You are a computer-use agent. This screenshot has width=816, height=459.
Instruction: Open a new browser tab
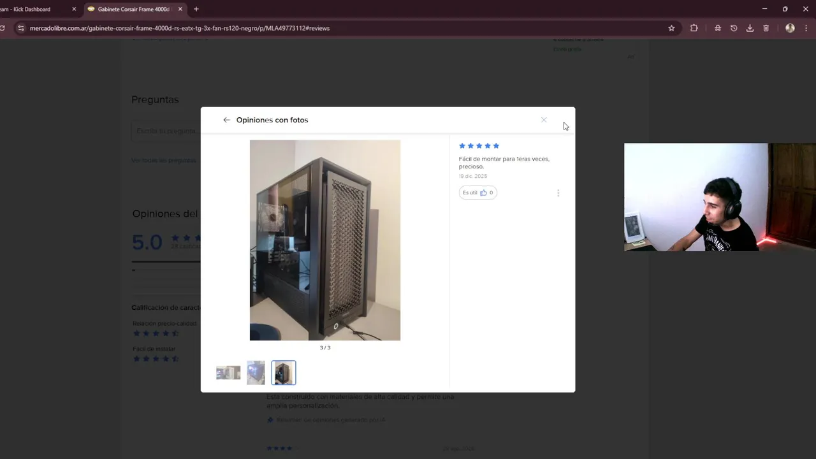click(x=196, y=10)
